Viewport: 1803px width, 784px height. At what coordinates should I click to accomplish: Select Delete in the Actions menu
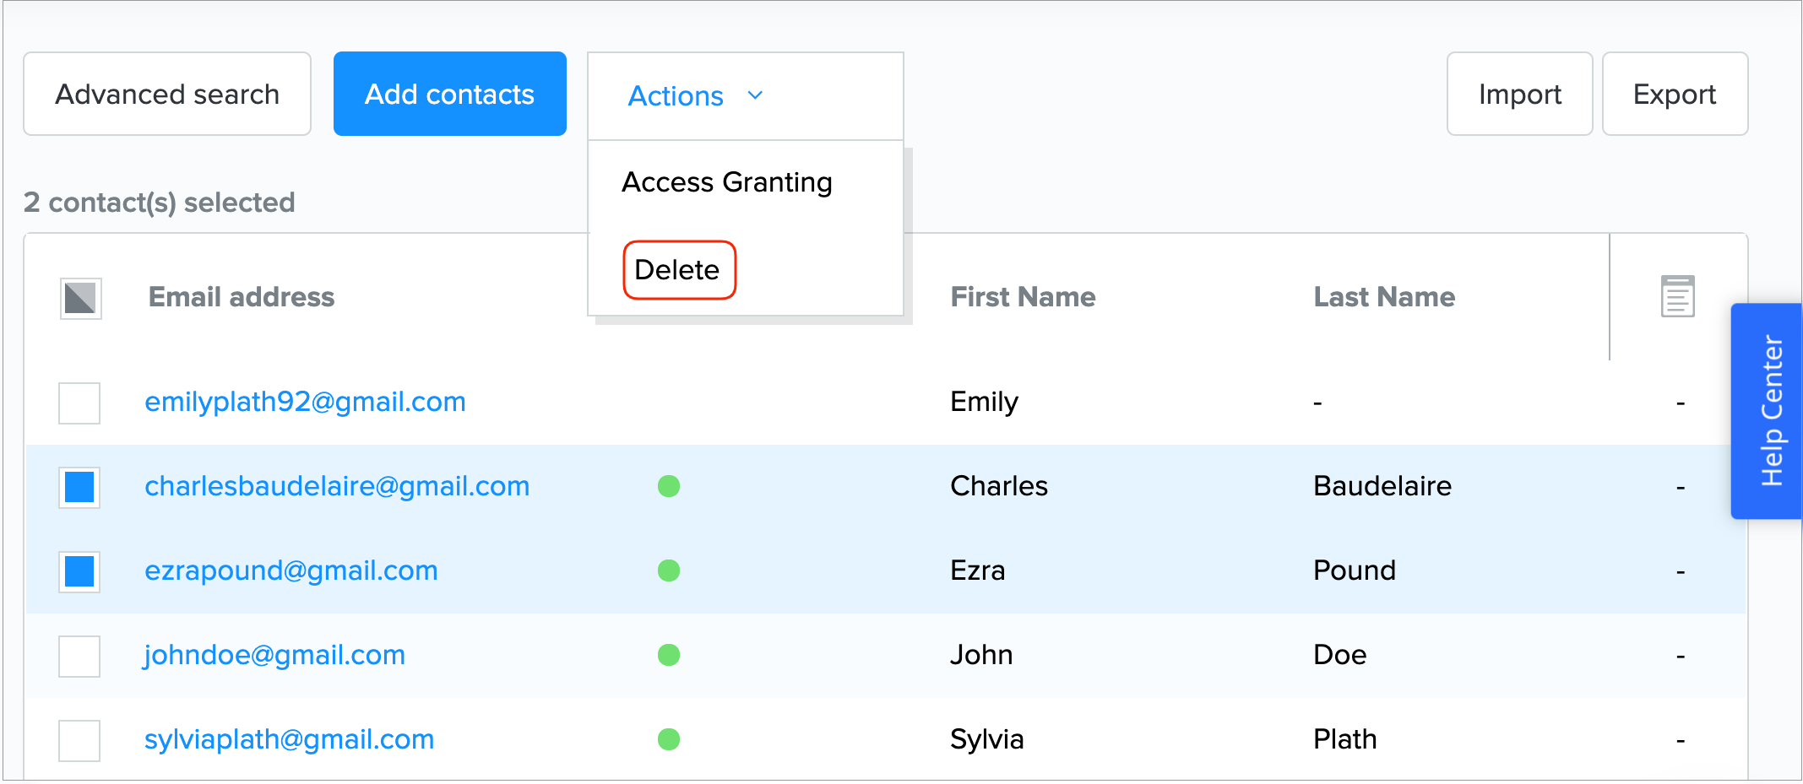[678, 270]
